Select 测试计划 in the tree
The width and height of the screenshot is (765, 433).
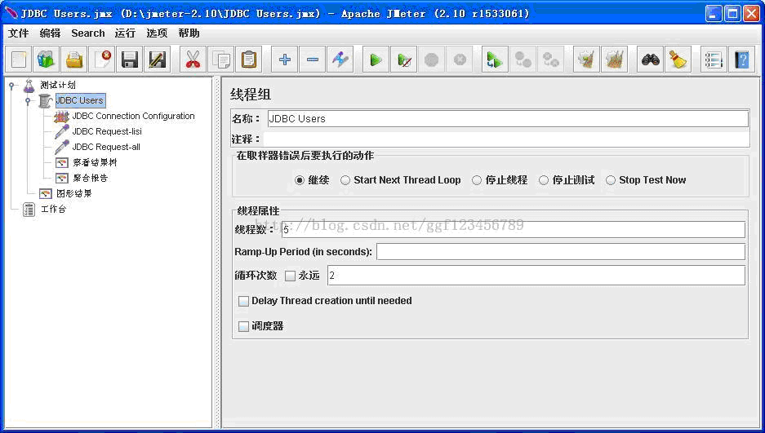pyautogui.click(x=58, y=86)
